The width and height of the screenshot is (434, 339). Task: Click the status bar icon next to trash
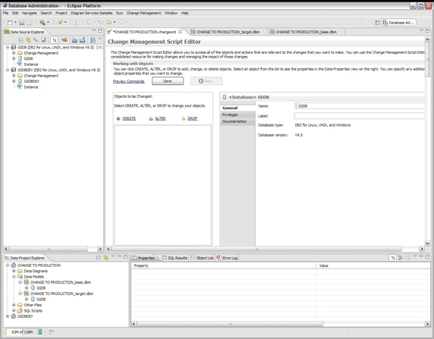51,332
